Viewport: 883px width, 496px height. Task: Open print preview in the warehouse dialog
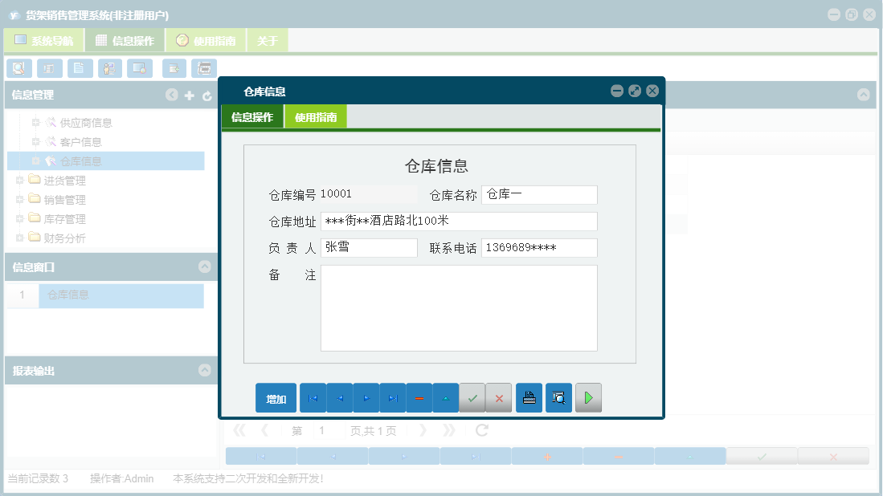tap(558, 397)
